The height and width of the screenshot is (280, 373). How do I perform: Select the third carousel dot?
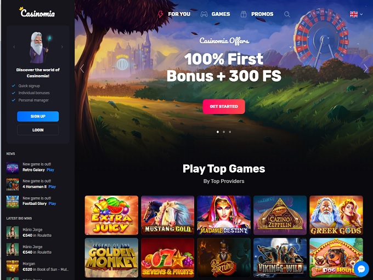(x=230, y=132)
